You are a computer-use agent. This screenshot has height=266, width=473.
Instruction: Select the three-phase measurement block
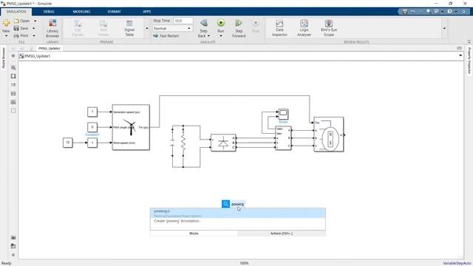coord(283,138)
